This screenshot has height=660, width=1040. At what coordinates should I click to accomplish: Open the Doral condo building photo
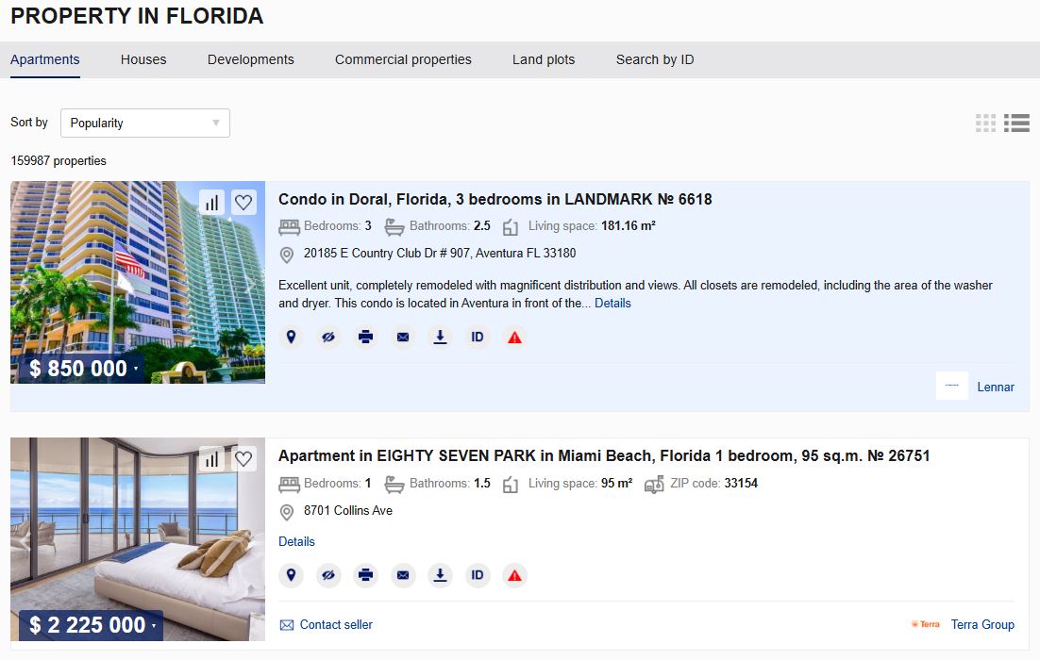click(138, 282)
